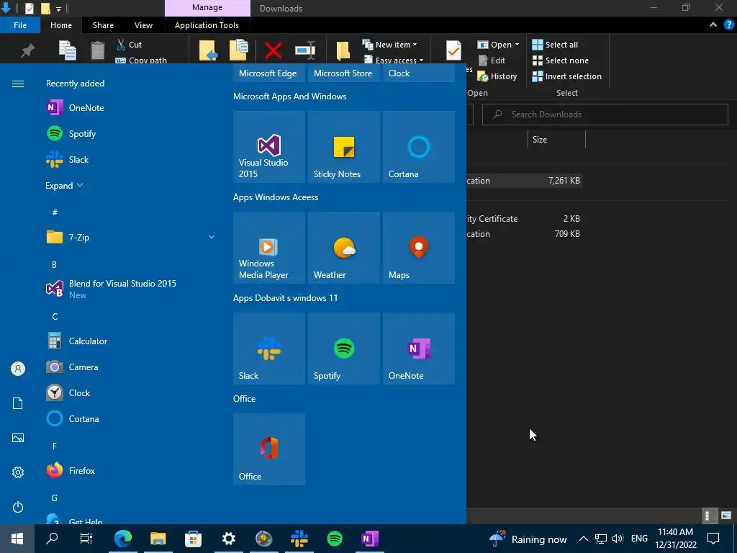Open the New item dropdown
737x553 pixels.
[x=389, y=44]
